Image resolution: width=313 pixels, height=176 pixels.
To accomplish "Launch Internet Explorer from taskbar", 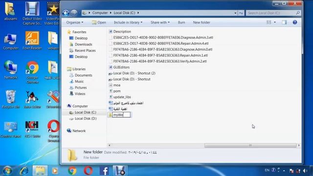I will coord(24,171).
